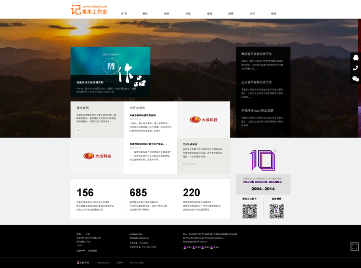
Task: Open the 联络 nav item
Action: point(274,13)
